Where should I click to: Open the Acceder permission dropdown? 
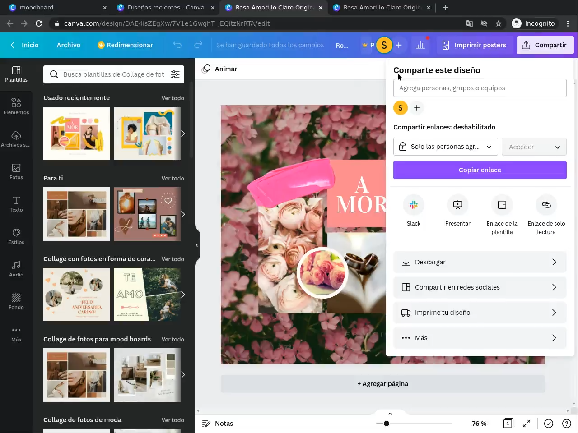tap(534, 147)
